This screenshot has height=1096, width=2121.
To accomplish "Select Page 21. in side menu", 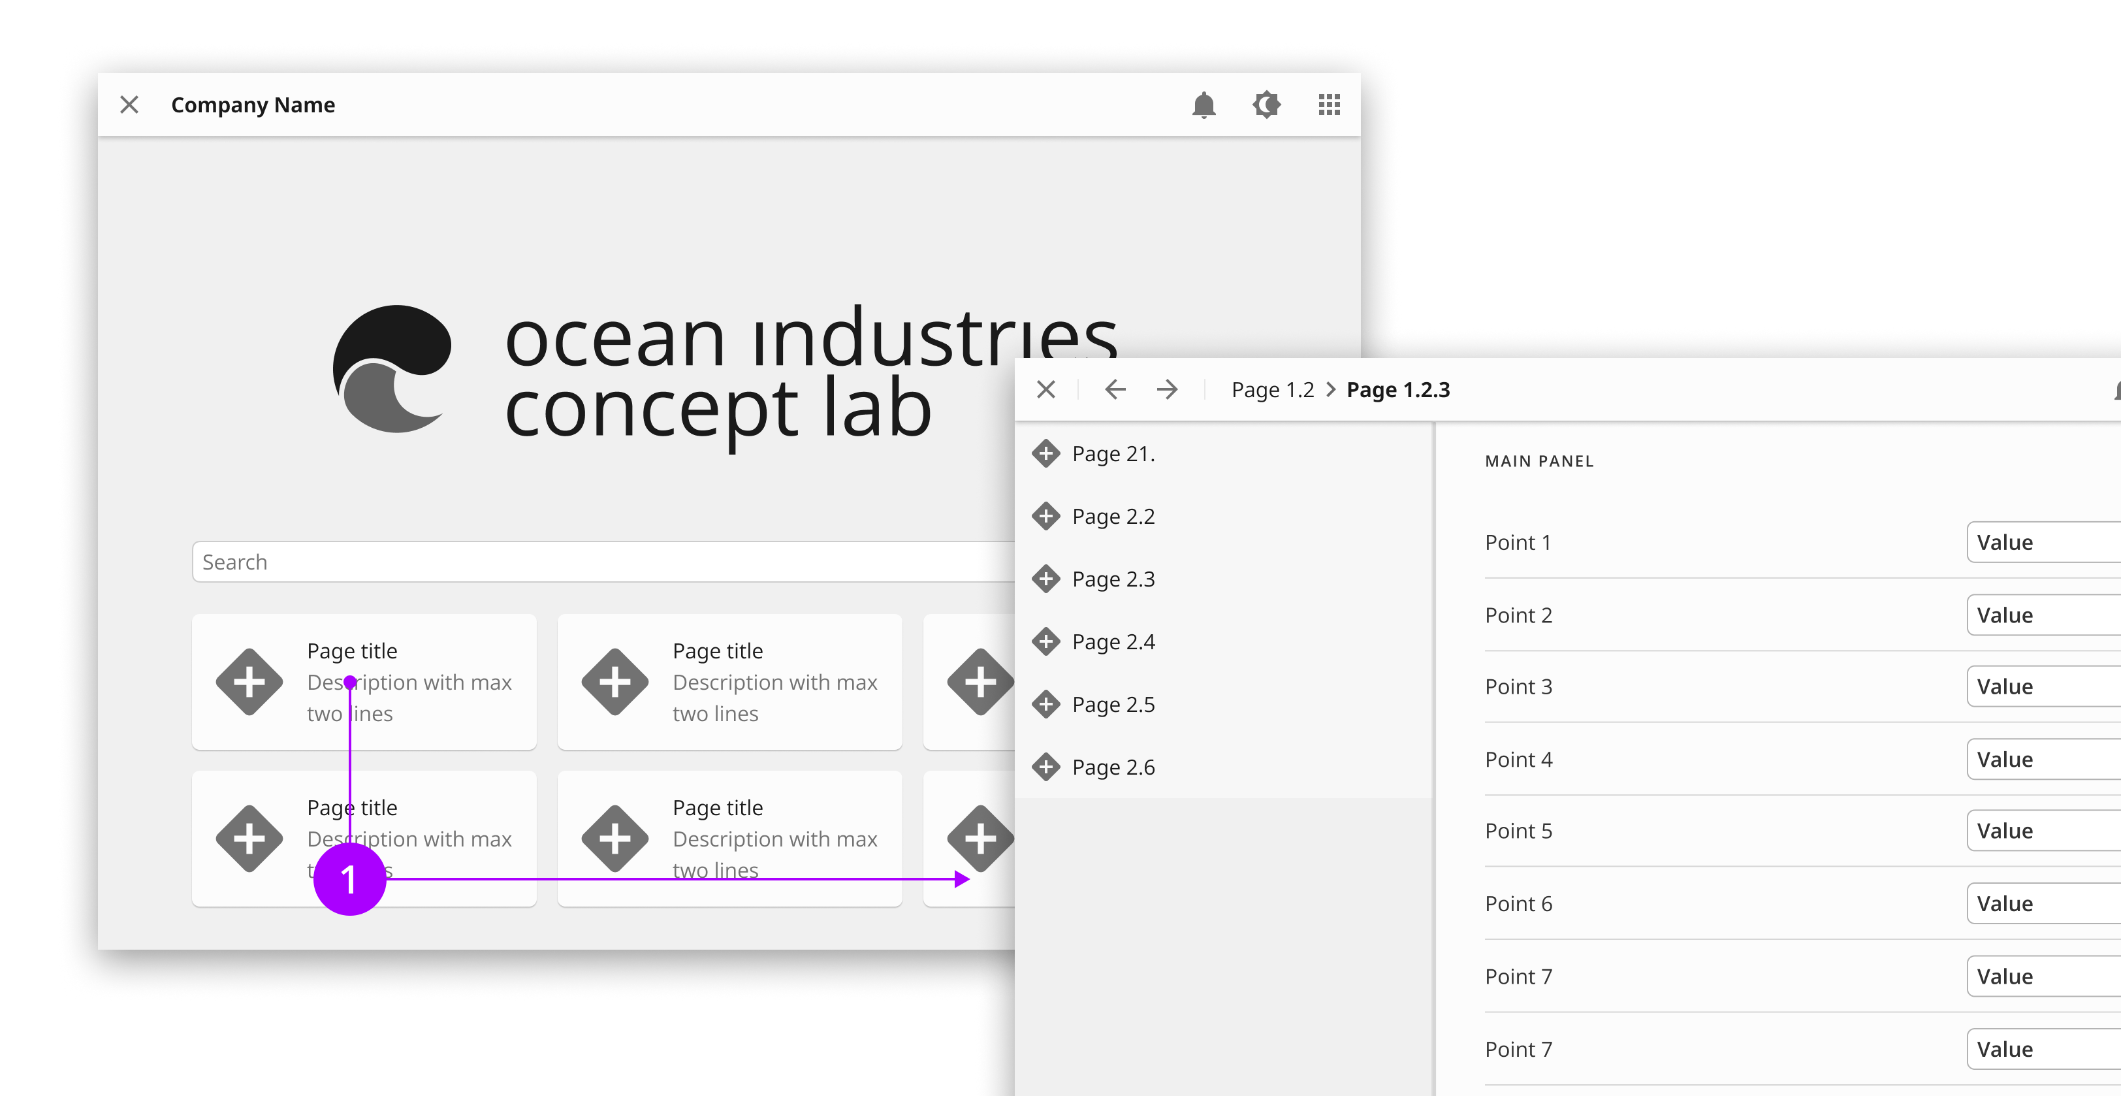I will pos(1224,454).
